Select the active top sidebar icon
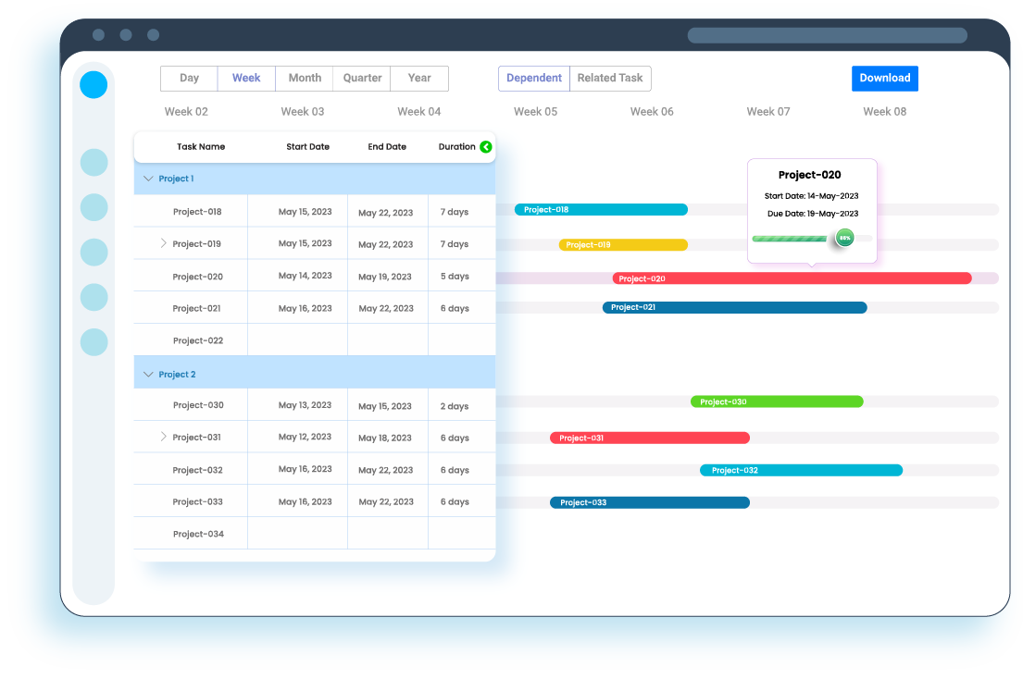 pos(94,84)
